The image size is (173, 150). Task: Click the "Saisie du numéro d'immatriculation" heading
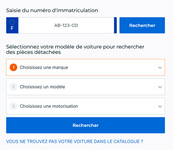tap(52, 11)
